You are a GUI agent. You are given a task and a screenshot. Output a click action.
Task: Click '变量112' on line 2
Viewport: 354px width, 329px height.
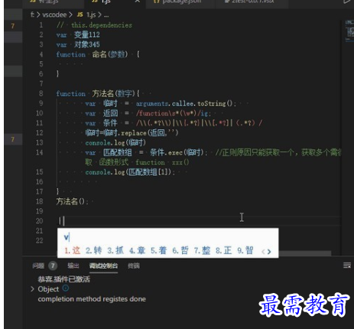(87, 34)
